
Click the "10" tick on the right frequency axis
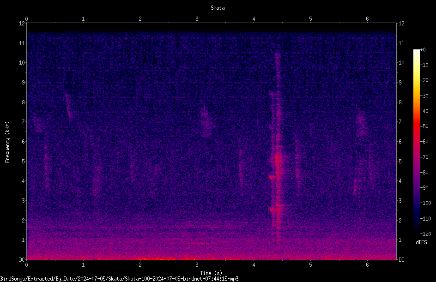[x=401, y=63]
